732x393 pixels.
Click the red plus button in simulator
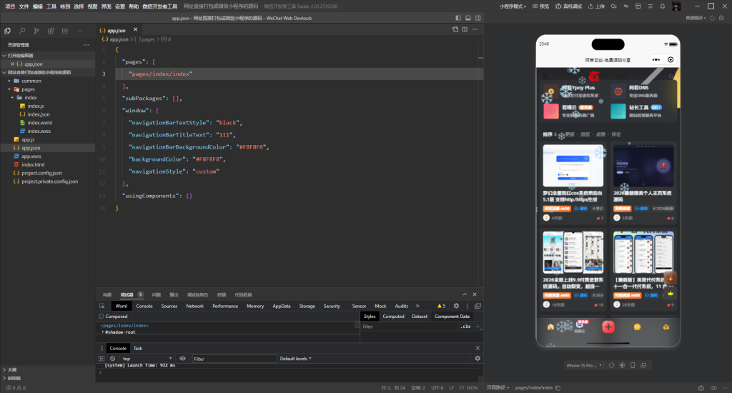[x=608, y=327]
